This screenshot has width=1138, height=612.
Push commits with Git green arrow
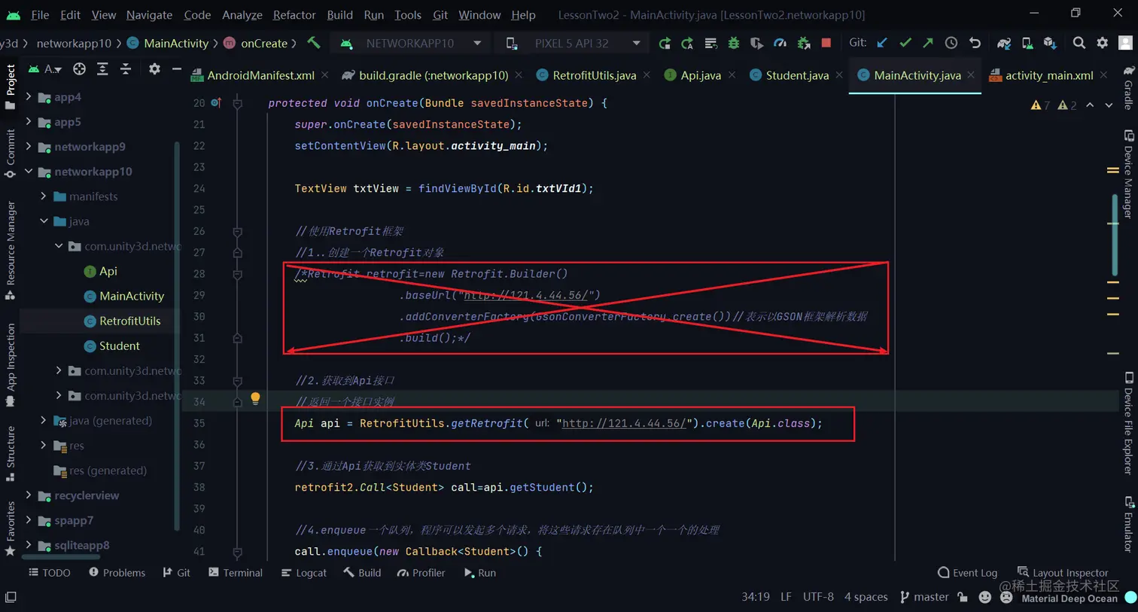(928, 43)
